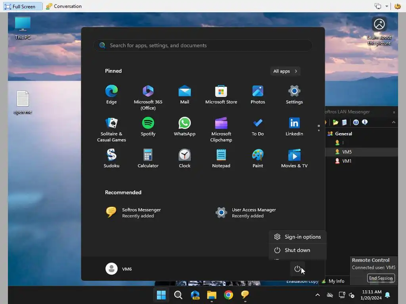Select the 'open me' desktop file
This screenshot has height=304, width=406.
click(x=23, y=103)
